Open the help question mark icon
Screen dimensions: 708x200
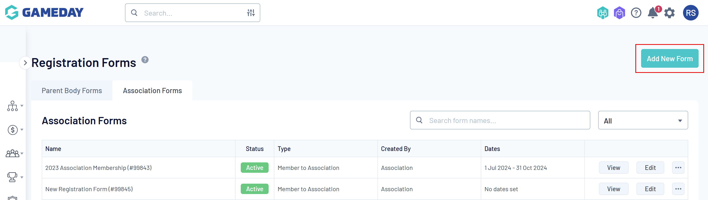(636, 13)
